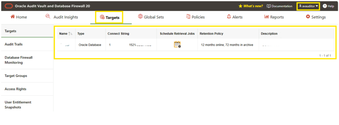This screenshot has height=125, width=339.
Task: Open the Audit Insights tab
Action: pos(62,17)
